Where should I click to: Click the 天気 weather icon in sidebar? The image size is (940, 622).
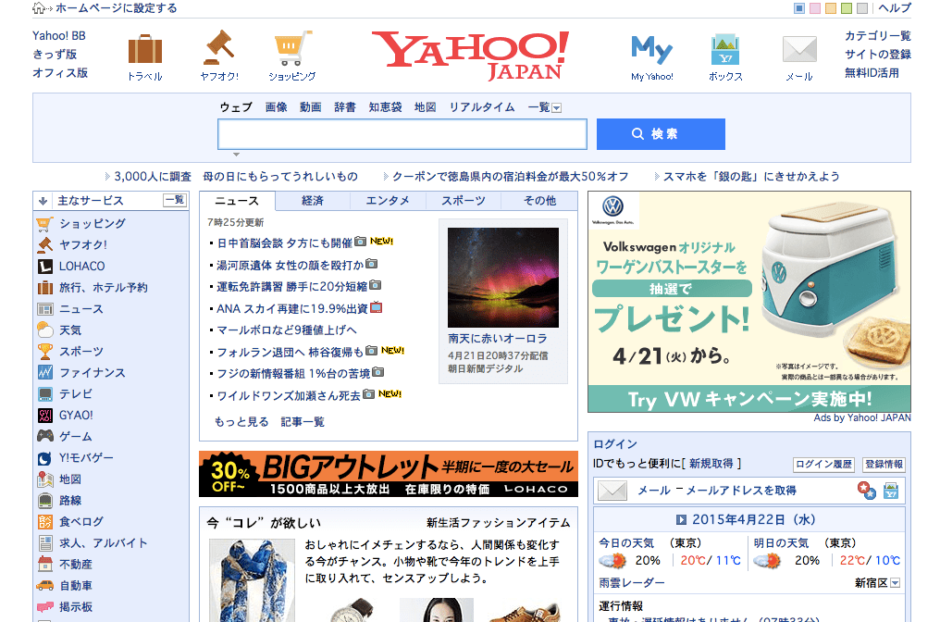point(45,330)
